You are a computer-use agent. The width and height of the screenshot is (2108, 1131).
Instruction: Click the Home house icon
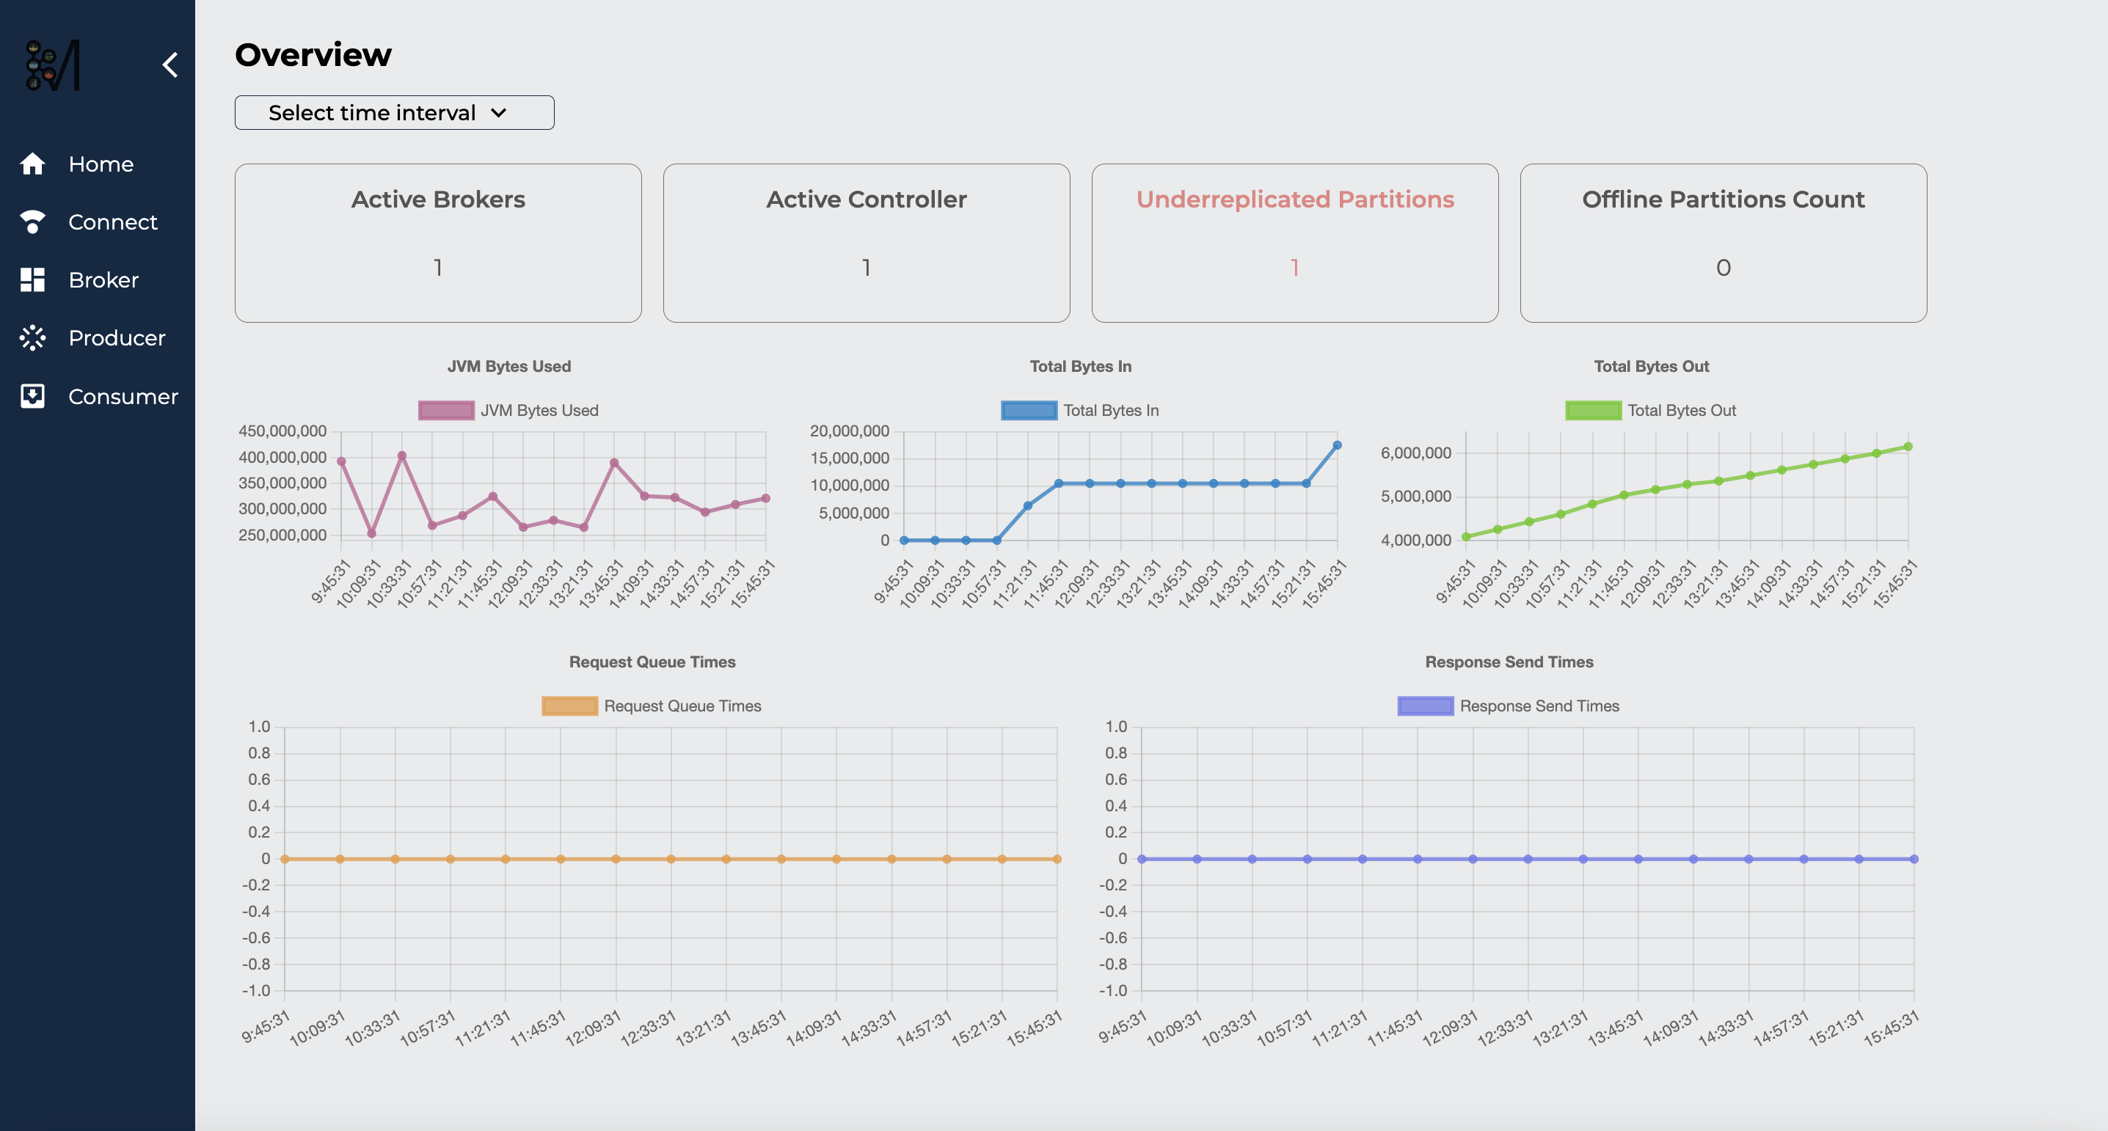point(32,164)
